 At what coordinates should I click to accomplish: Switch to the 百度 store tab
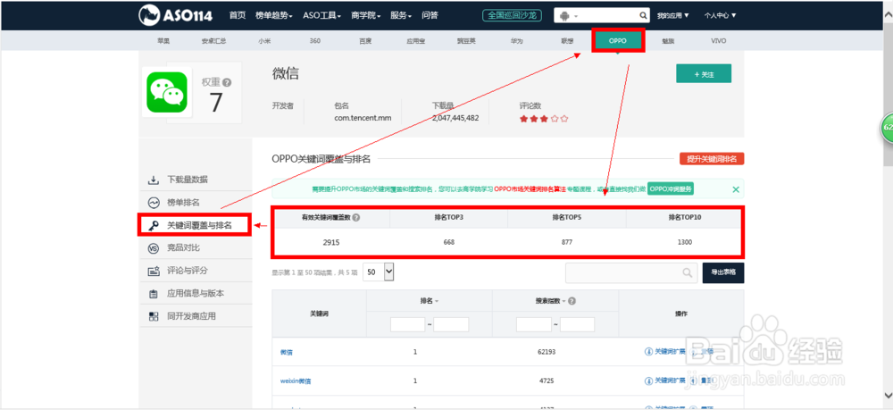coord(365,41)
